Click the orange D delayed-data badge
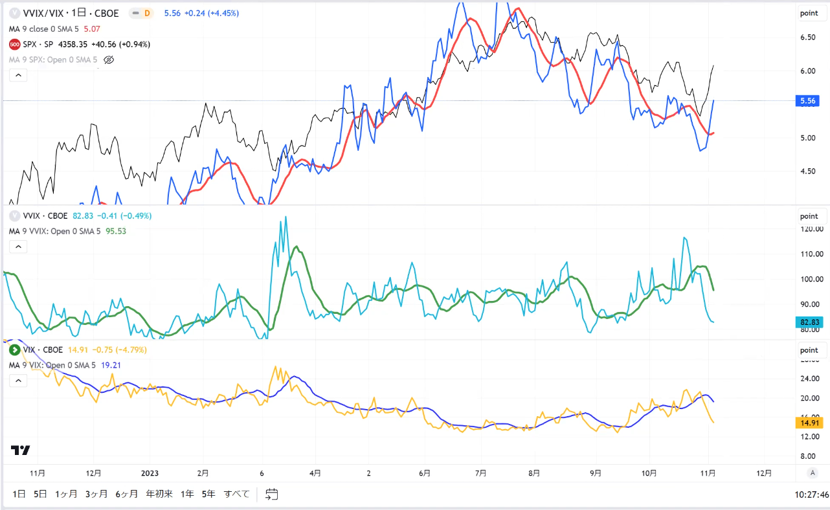The height and width of the screenshot is (510, 830). click(147, 13)
